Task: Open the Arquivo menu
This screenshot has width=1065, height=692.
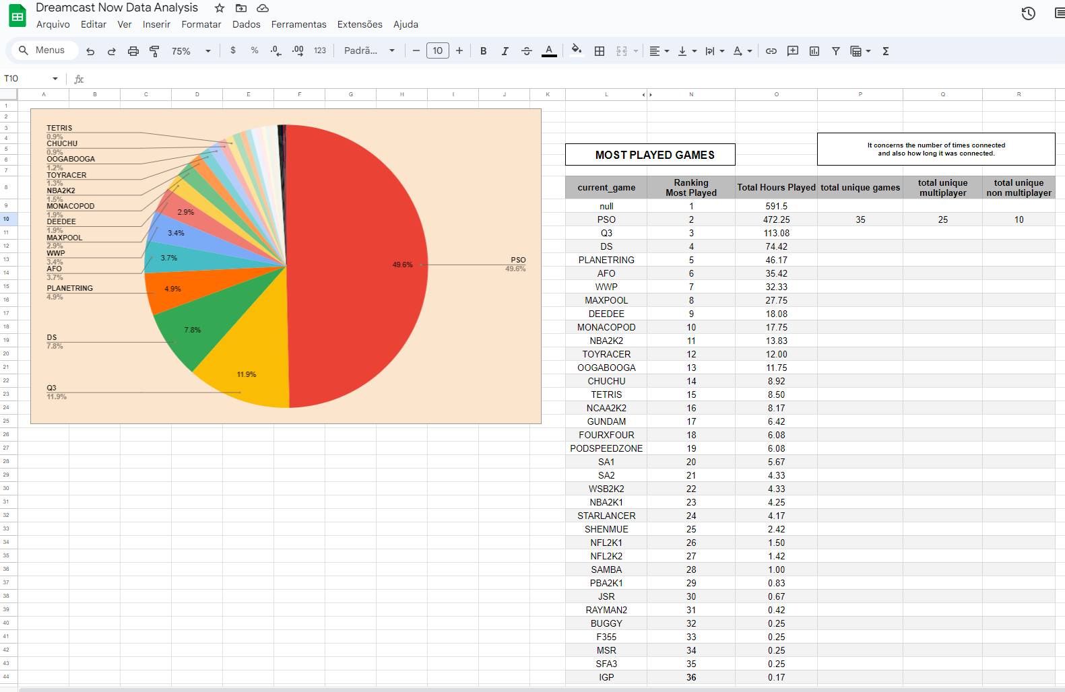Action: [53, 24]
